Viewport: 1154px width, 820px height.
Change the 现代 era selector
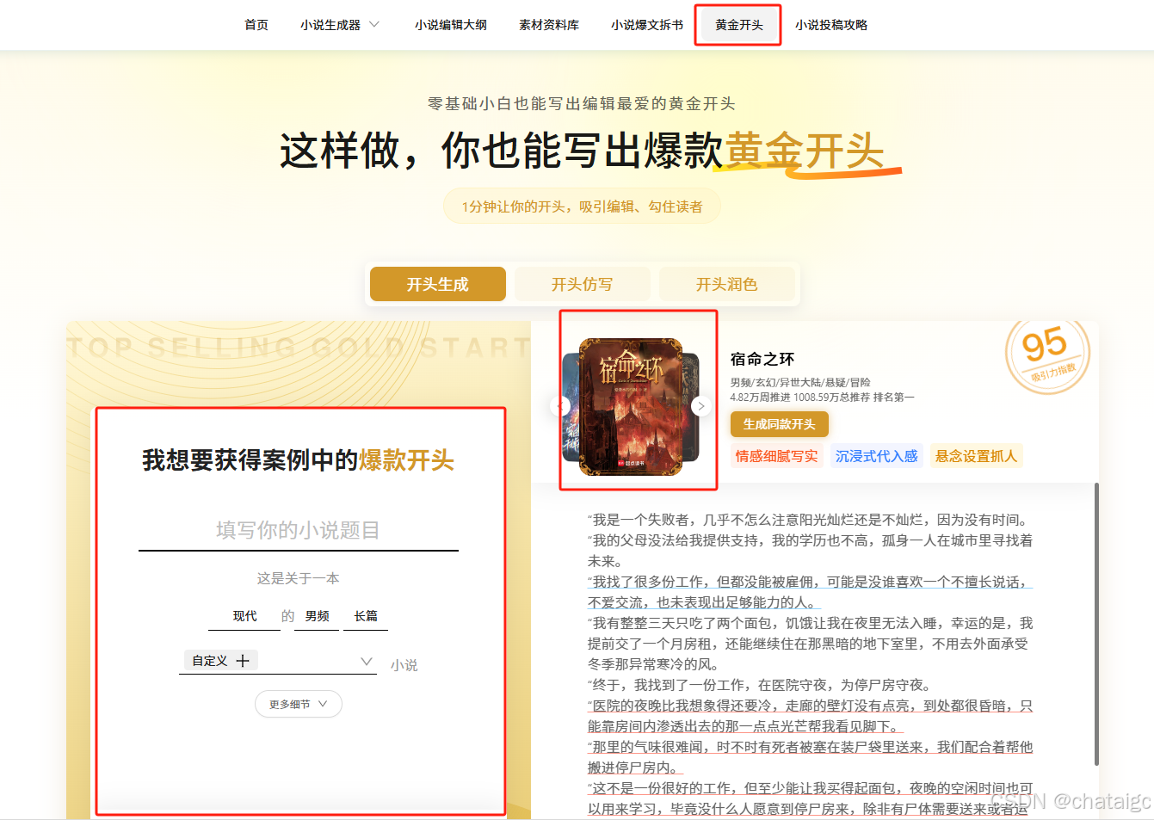pyautogui.click(x=244, y=616)
